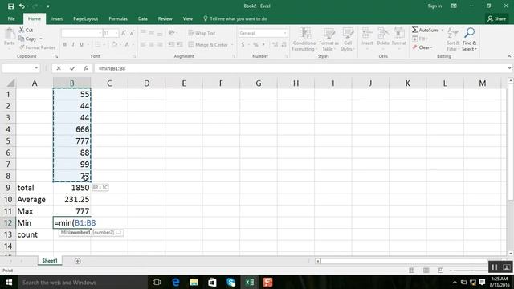Image resolution: width=514 pixels, height=289 pixels.
Task: Click the formula bar input
Action: 300,68
